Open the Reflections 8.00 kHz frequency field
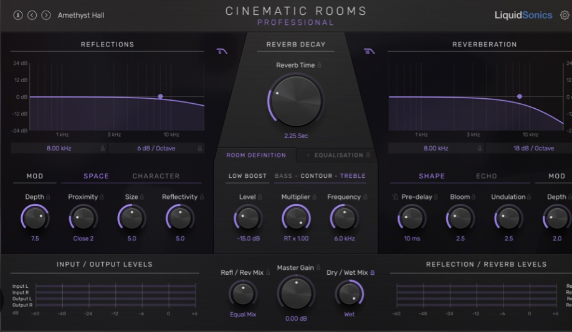The image size is (572, 332). (59, 148)
